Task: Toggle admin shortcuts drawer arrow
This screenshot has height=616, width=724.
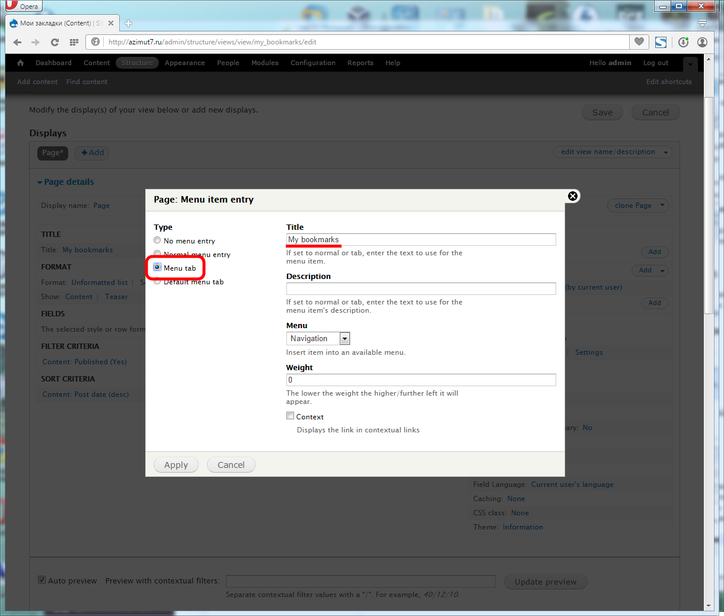Action: click(690, 64)
